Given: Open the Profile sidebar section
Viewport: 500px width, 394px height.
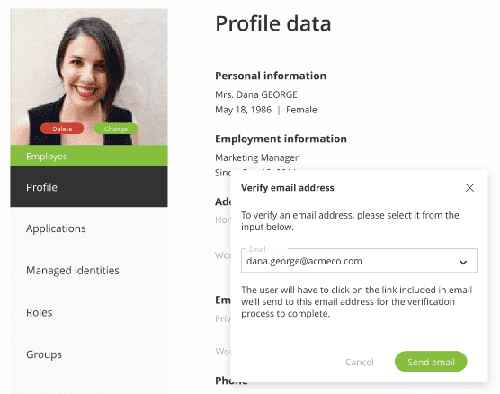Looking at the screenshot, I should tap(89, 186).
